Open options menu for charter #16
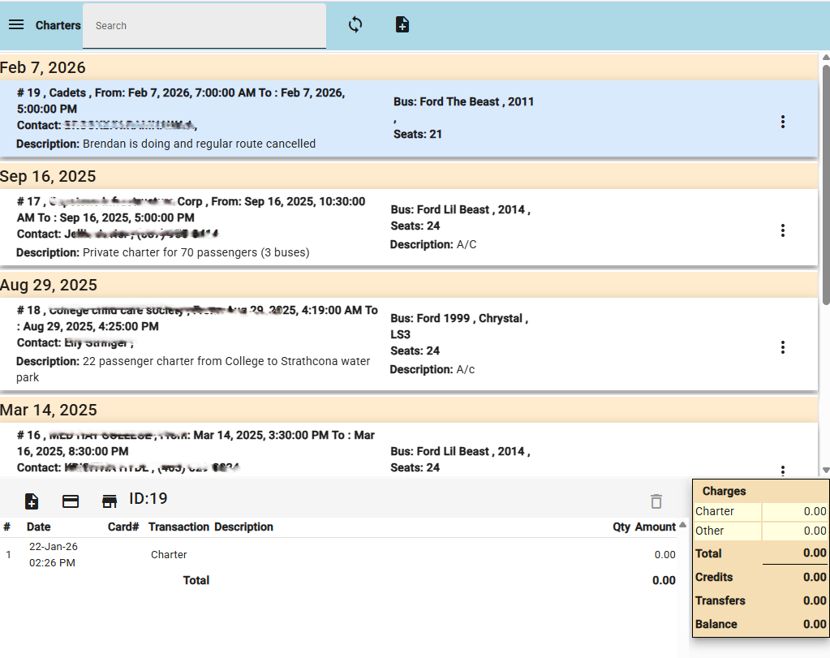The height and width of the screenshot is (658, 830). point(782,470)
